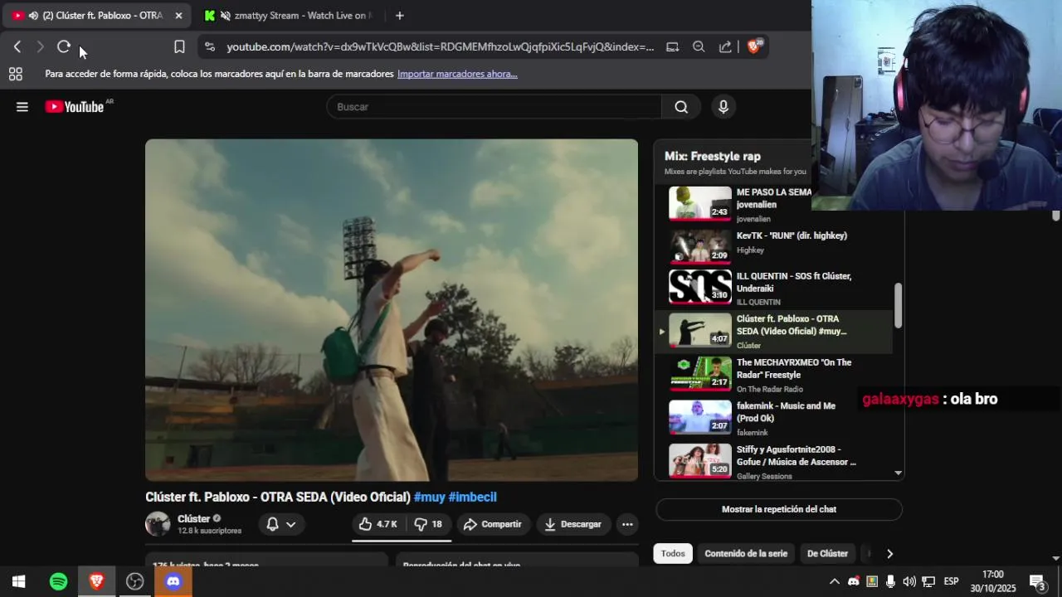1062x597 pixels.
Task: Close the Clúster ft. Pabloxo tab
Action: coord(178,16)
